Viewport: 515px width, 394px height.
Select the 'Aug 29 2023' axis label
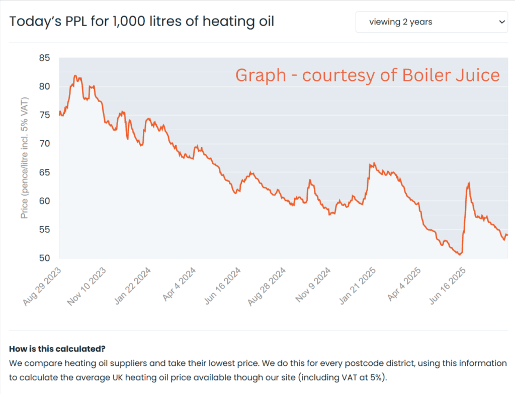(x=41, y=284)
